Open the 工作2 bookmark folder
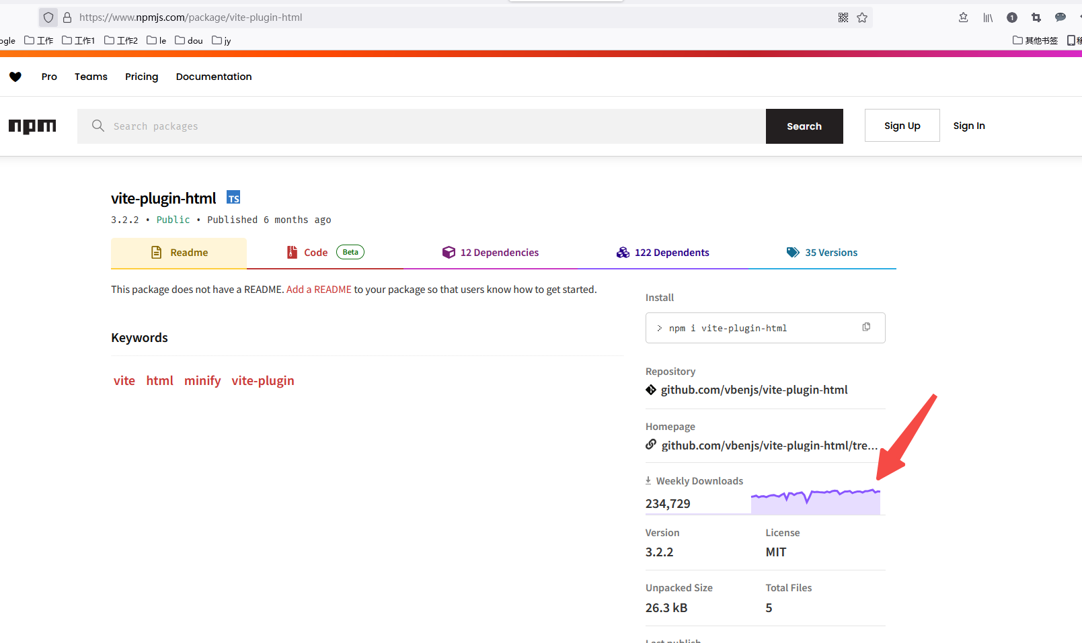The width and height of the screenshot is (1082, 643). 121,40
